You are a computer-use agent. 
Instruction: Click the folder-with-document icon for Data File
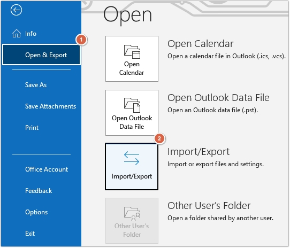[x=132, y=105]
